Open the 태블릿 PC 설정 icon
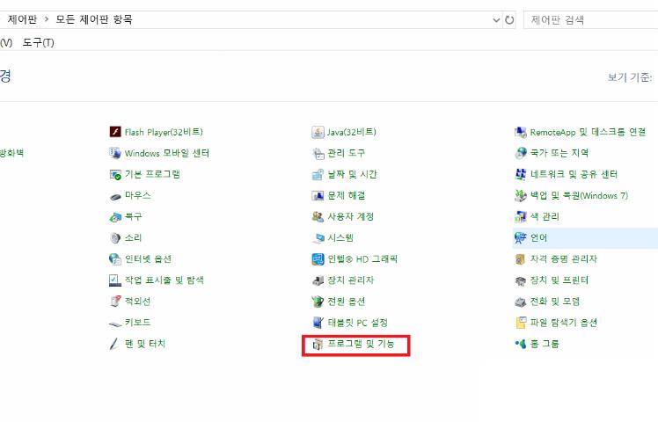The width and height of the screenshot is (658, 422). point(318,323)
